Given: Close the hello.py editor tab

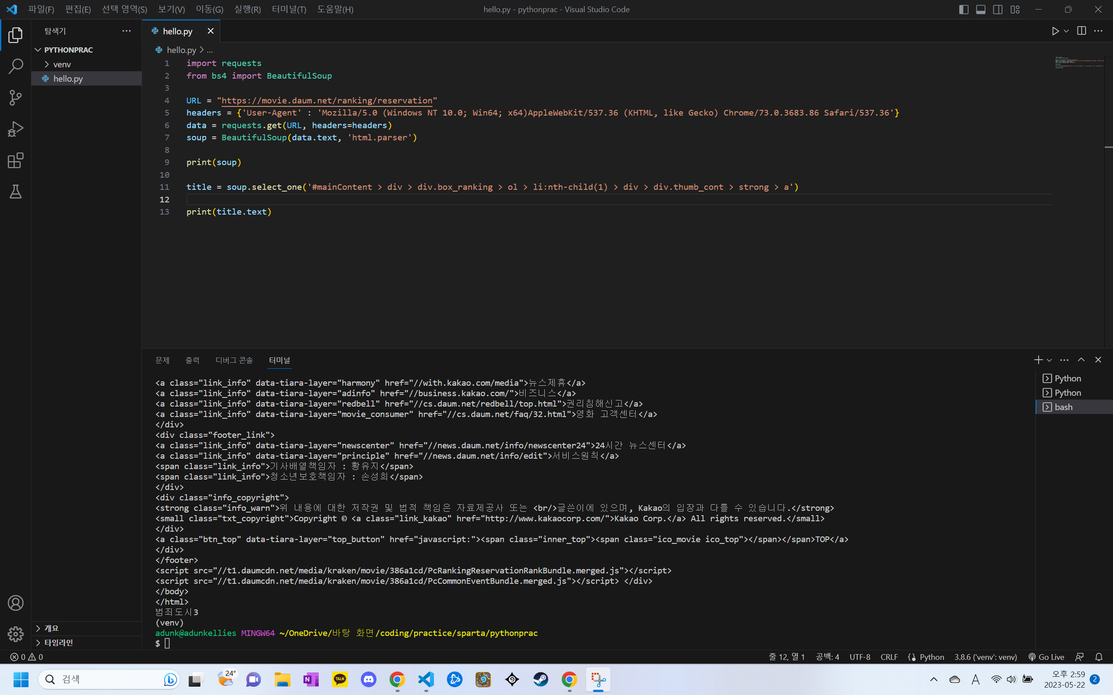Looking at the screenshot, I should point(210,31).
